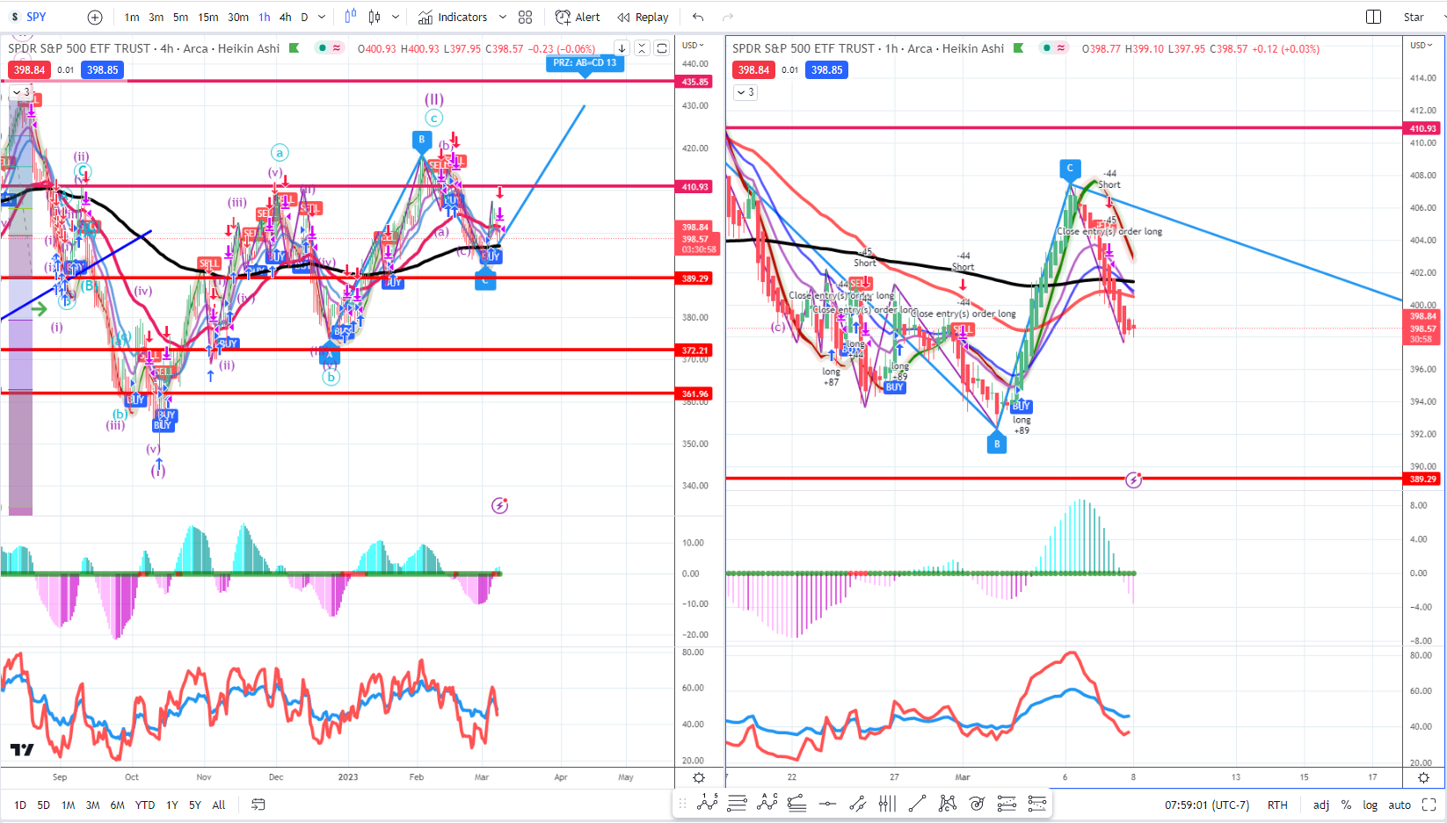This screenshot has height=823, width=1447.
Task: Click lightning event icon on right chart
Action: click(x=1134, y=480)
